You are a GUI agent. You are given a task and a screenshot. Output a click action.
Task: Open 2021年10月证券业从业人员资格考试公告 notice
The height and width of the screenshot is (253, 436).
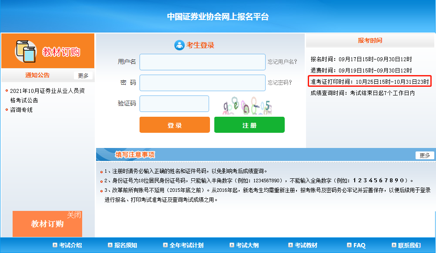[47, 95]
